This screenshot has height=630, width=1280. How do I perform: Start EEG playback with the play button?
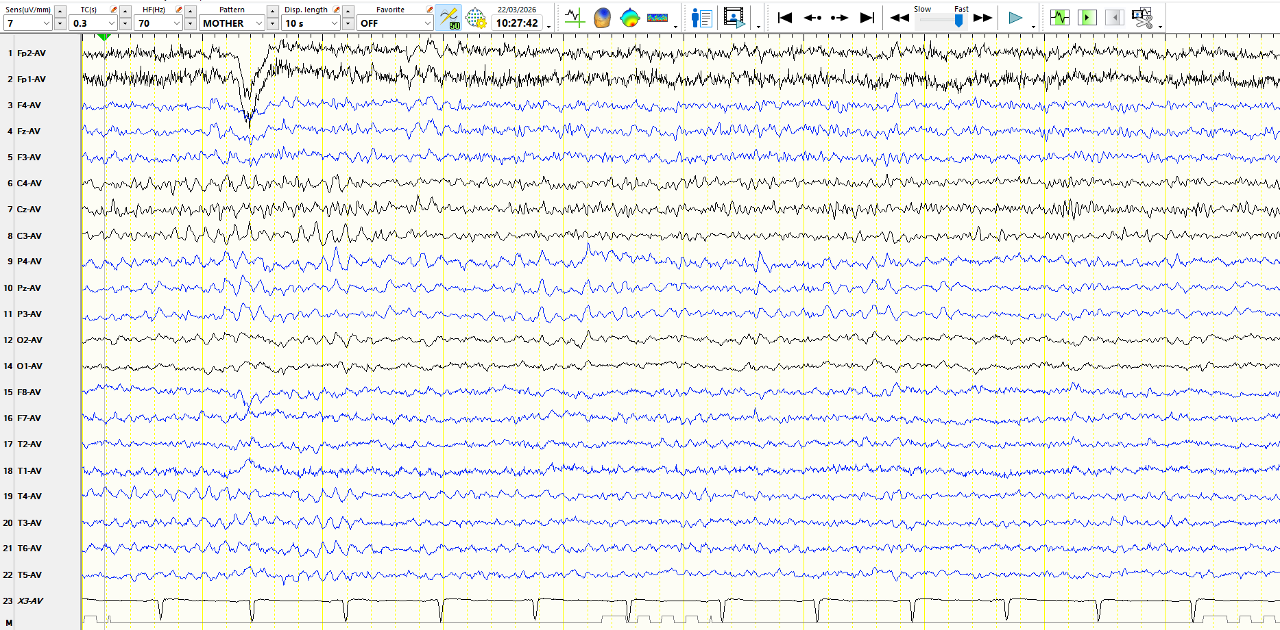(x=1015, y=18)
